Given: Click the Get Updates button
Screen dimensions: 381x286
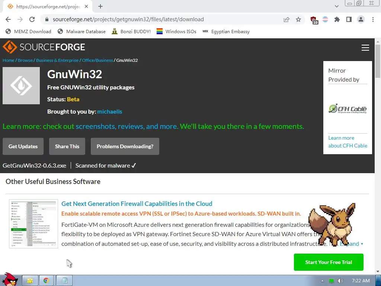Looking at the screenshot, I should (23, 146).
